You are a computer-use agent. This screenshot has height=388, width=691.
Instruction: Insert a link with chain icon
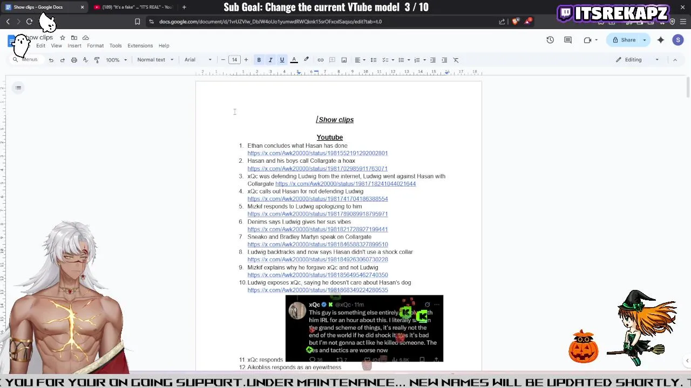[x=320, y=60]
